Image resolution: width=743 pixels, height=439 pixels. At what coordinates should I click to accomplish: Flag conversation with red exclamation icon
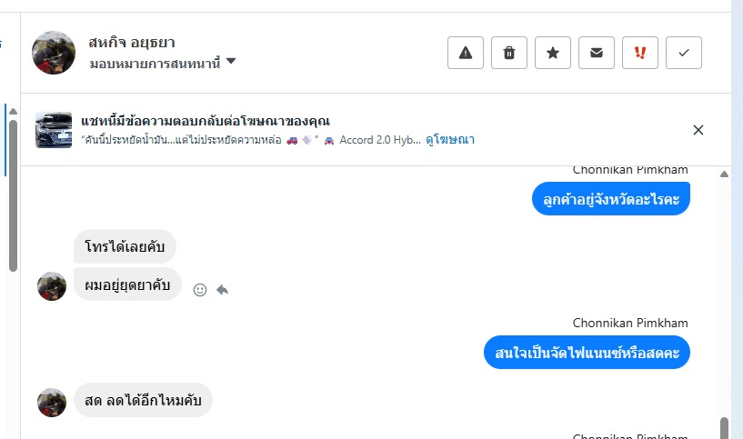coord(640,53)
